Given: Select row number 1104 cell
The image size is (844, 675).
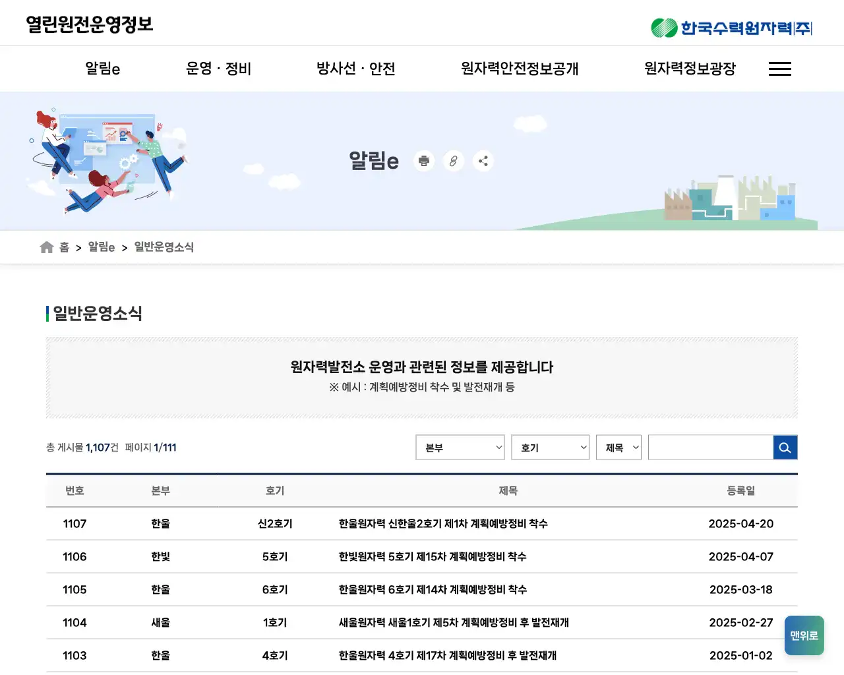Looking at the screenshot, I should coord(75,623).
